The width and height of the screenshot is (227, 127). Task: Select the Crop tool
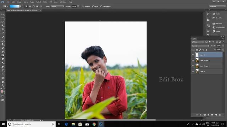coord(2,29)
